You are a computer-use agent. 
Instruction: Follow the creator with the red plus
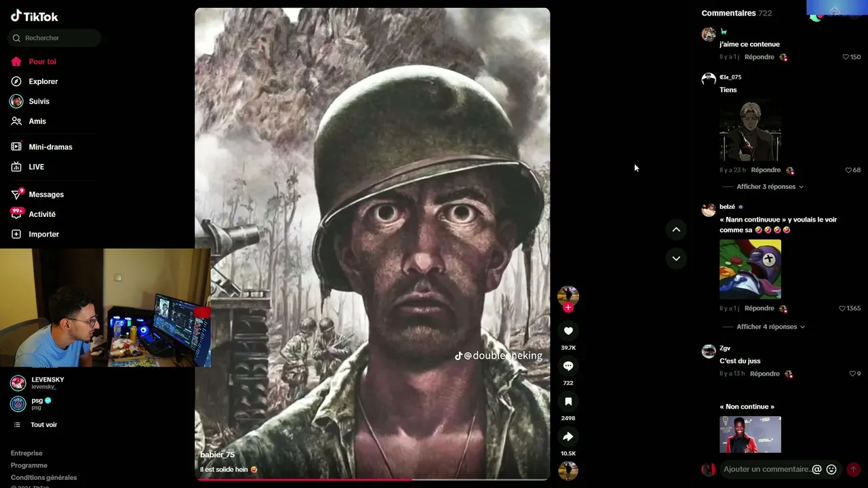568,308
